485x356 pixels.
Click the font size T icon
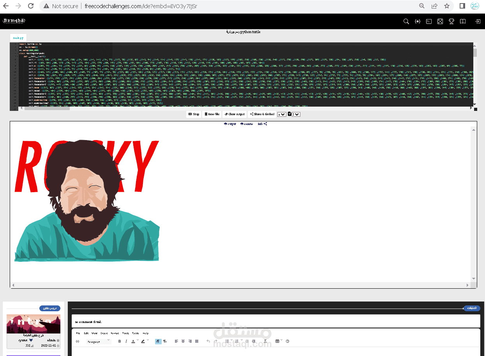point(290,114)
